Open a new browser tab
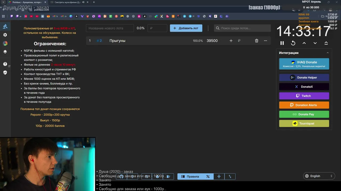Screen dimensions: 341x191 pyautogui.click(x=94, y=2)
